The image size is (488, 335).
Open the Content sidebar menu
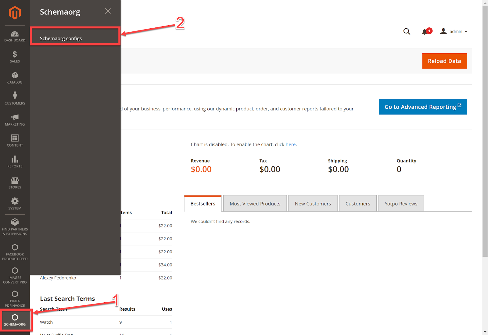(15, 141)
